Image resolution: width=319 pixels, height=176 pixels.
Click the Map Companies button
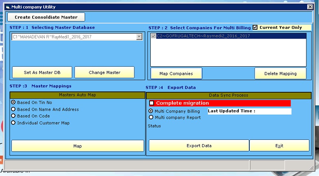point(176,74)
